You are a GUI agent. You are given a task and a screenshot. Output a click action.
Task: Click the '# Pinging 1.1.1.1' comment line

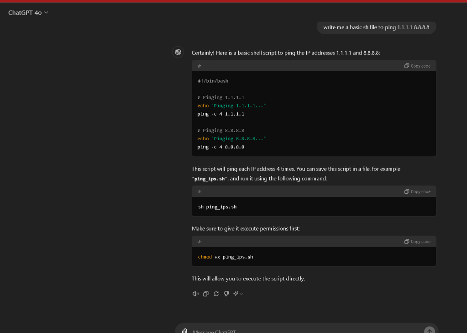220,97
